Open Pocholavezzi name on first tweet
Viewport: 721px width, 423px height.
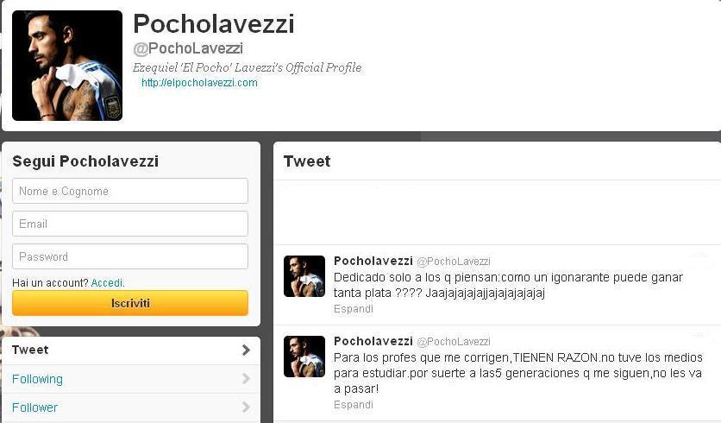(x=373, y=261)
